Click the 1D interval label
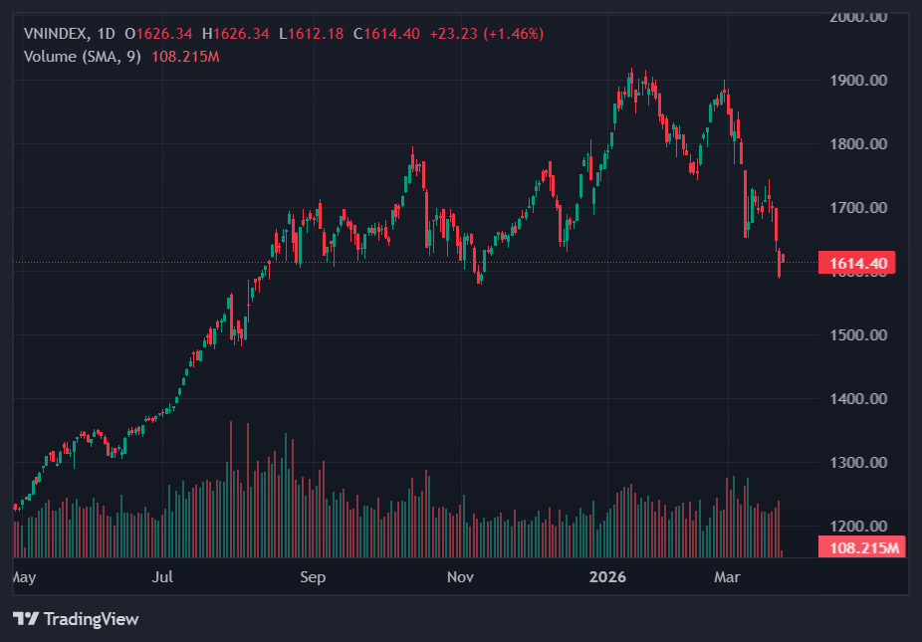Viewport: 922px width, 642px height. (x=107, y=34)
